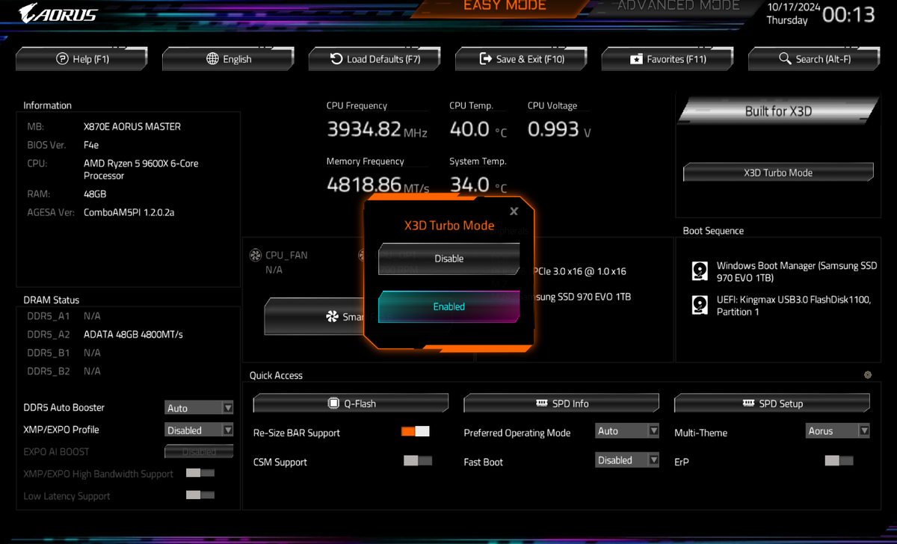The height and width of the screenshot is (544, 897).
Task: Open SPD Info
Action: [x=561, y=404]
